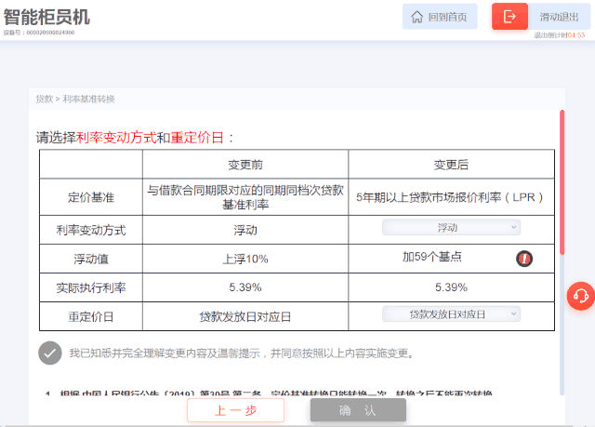Click the 上浮10% cell

point(245,259)
